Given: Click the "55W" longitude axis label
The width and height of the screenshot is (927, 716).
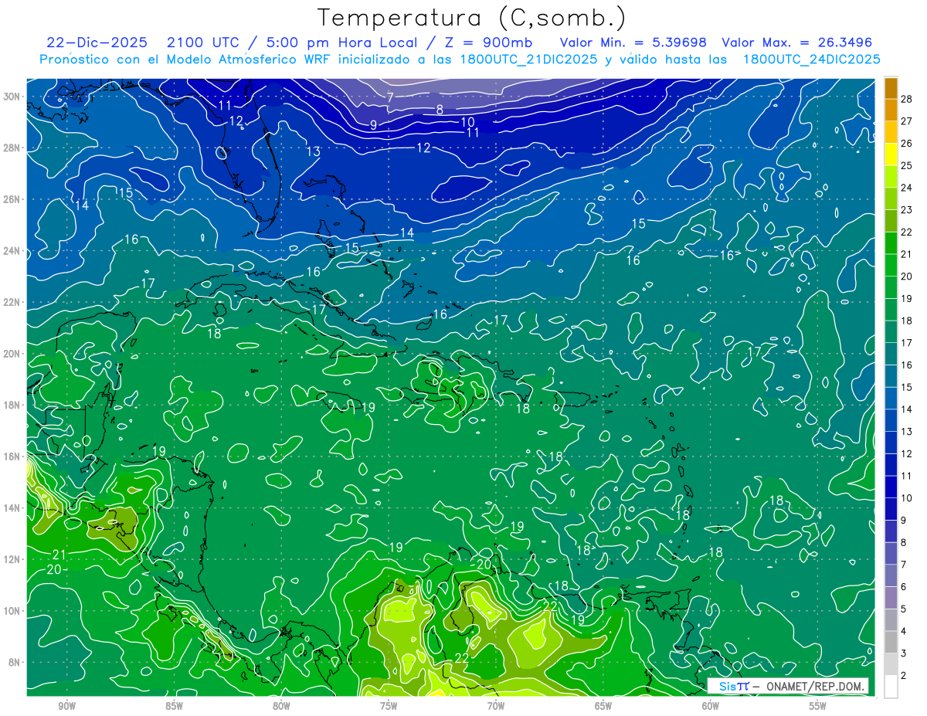Looking at the screenshot, I should 818,706.
